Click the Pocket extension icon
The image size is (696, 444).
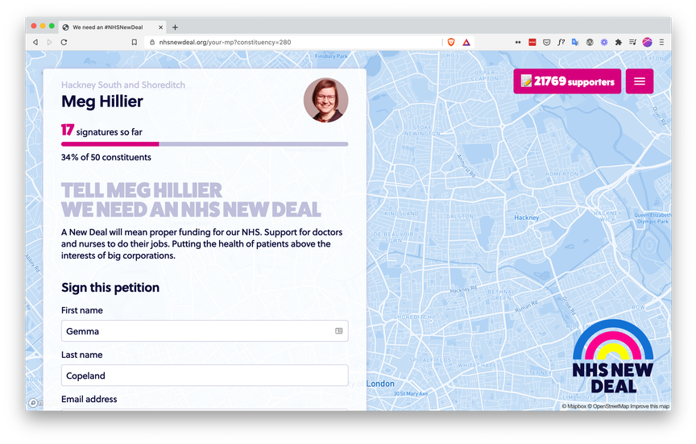pos(547,42)
